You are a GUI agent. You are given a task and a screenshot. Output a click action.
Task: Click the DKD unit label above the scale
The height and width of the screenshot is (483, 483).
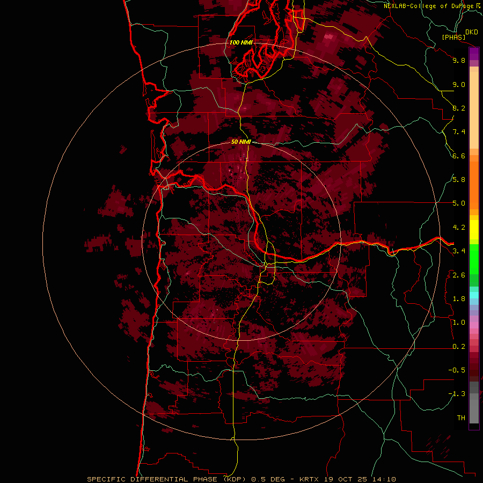click(x=472, y=32)
